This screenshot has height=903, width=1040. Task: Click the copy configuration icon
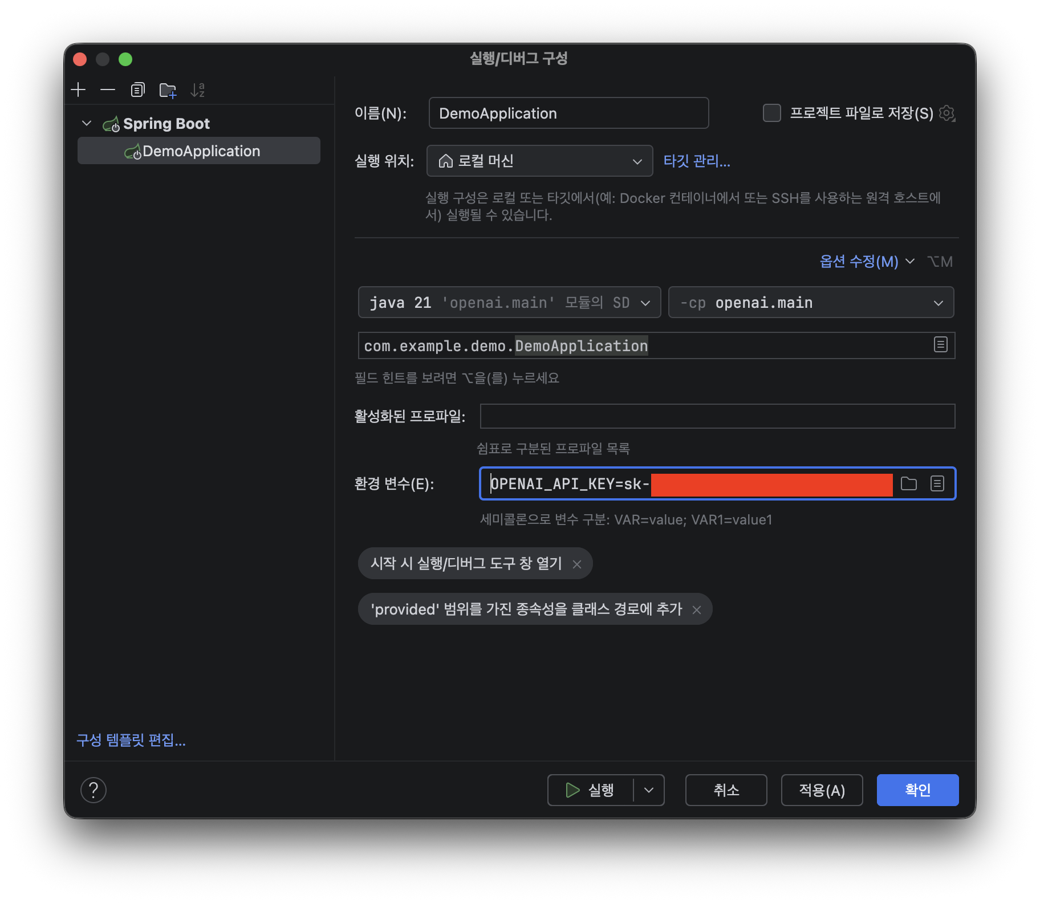tap(137, 90)
